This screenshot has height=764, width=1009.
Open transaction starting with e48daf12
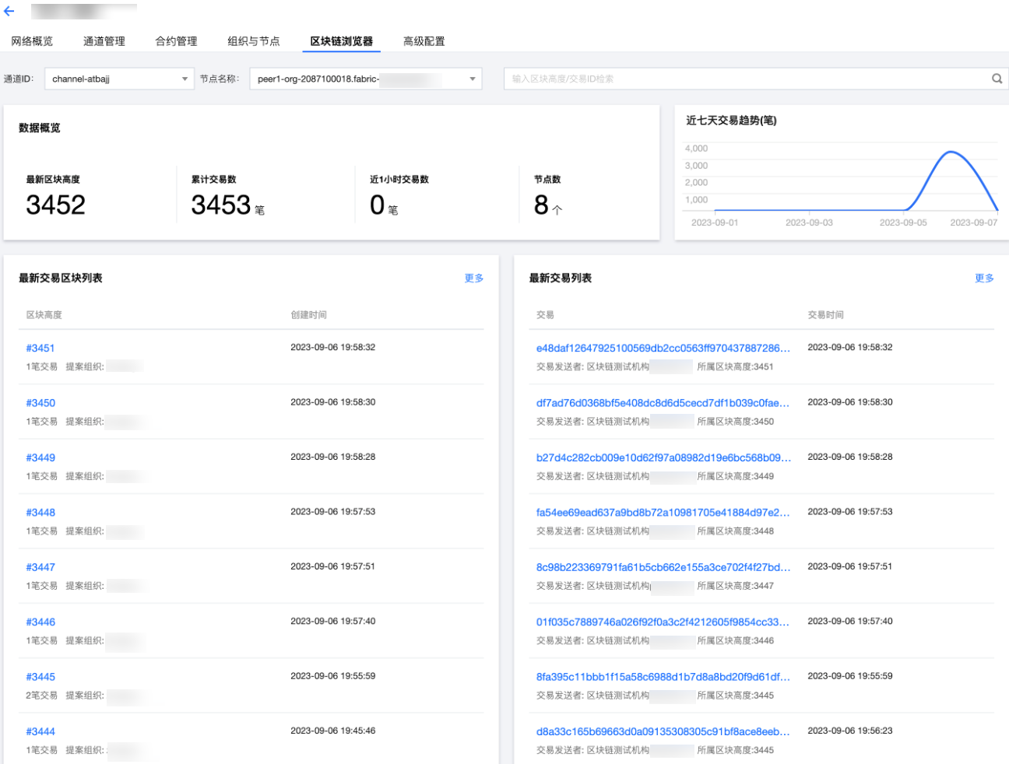(x=663, y=349)
